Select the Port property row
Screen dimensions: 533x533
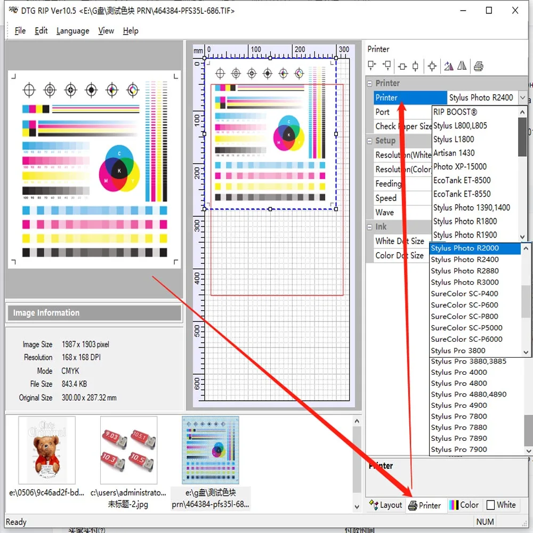402,112
